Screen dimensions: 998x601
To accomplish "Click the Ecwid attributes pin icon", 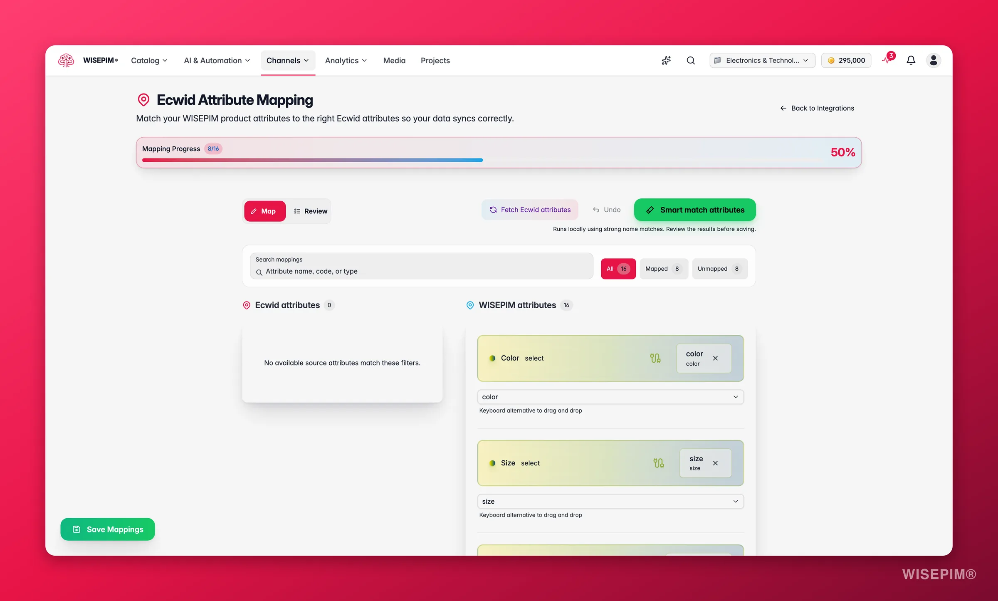I will (x=247, y=305).
